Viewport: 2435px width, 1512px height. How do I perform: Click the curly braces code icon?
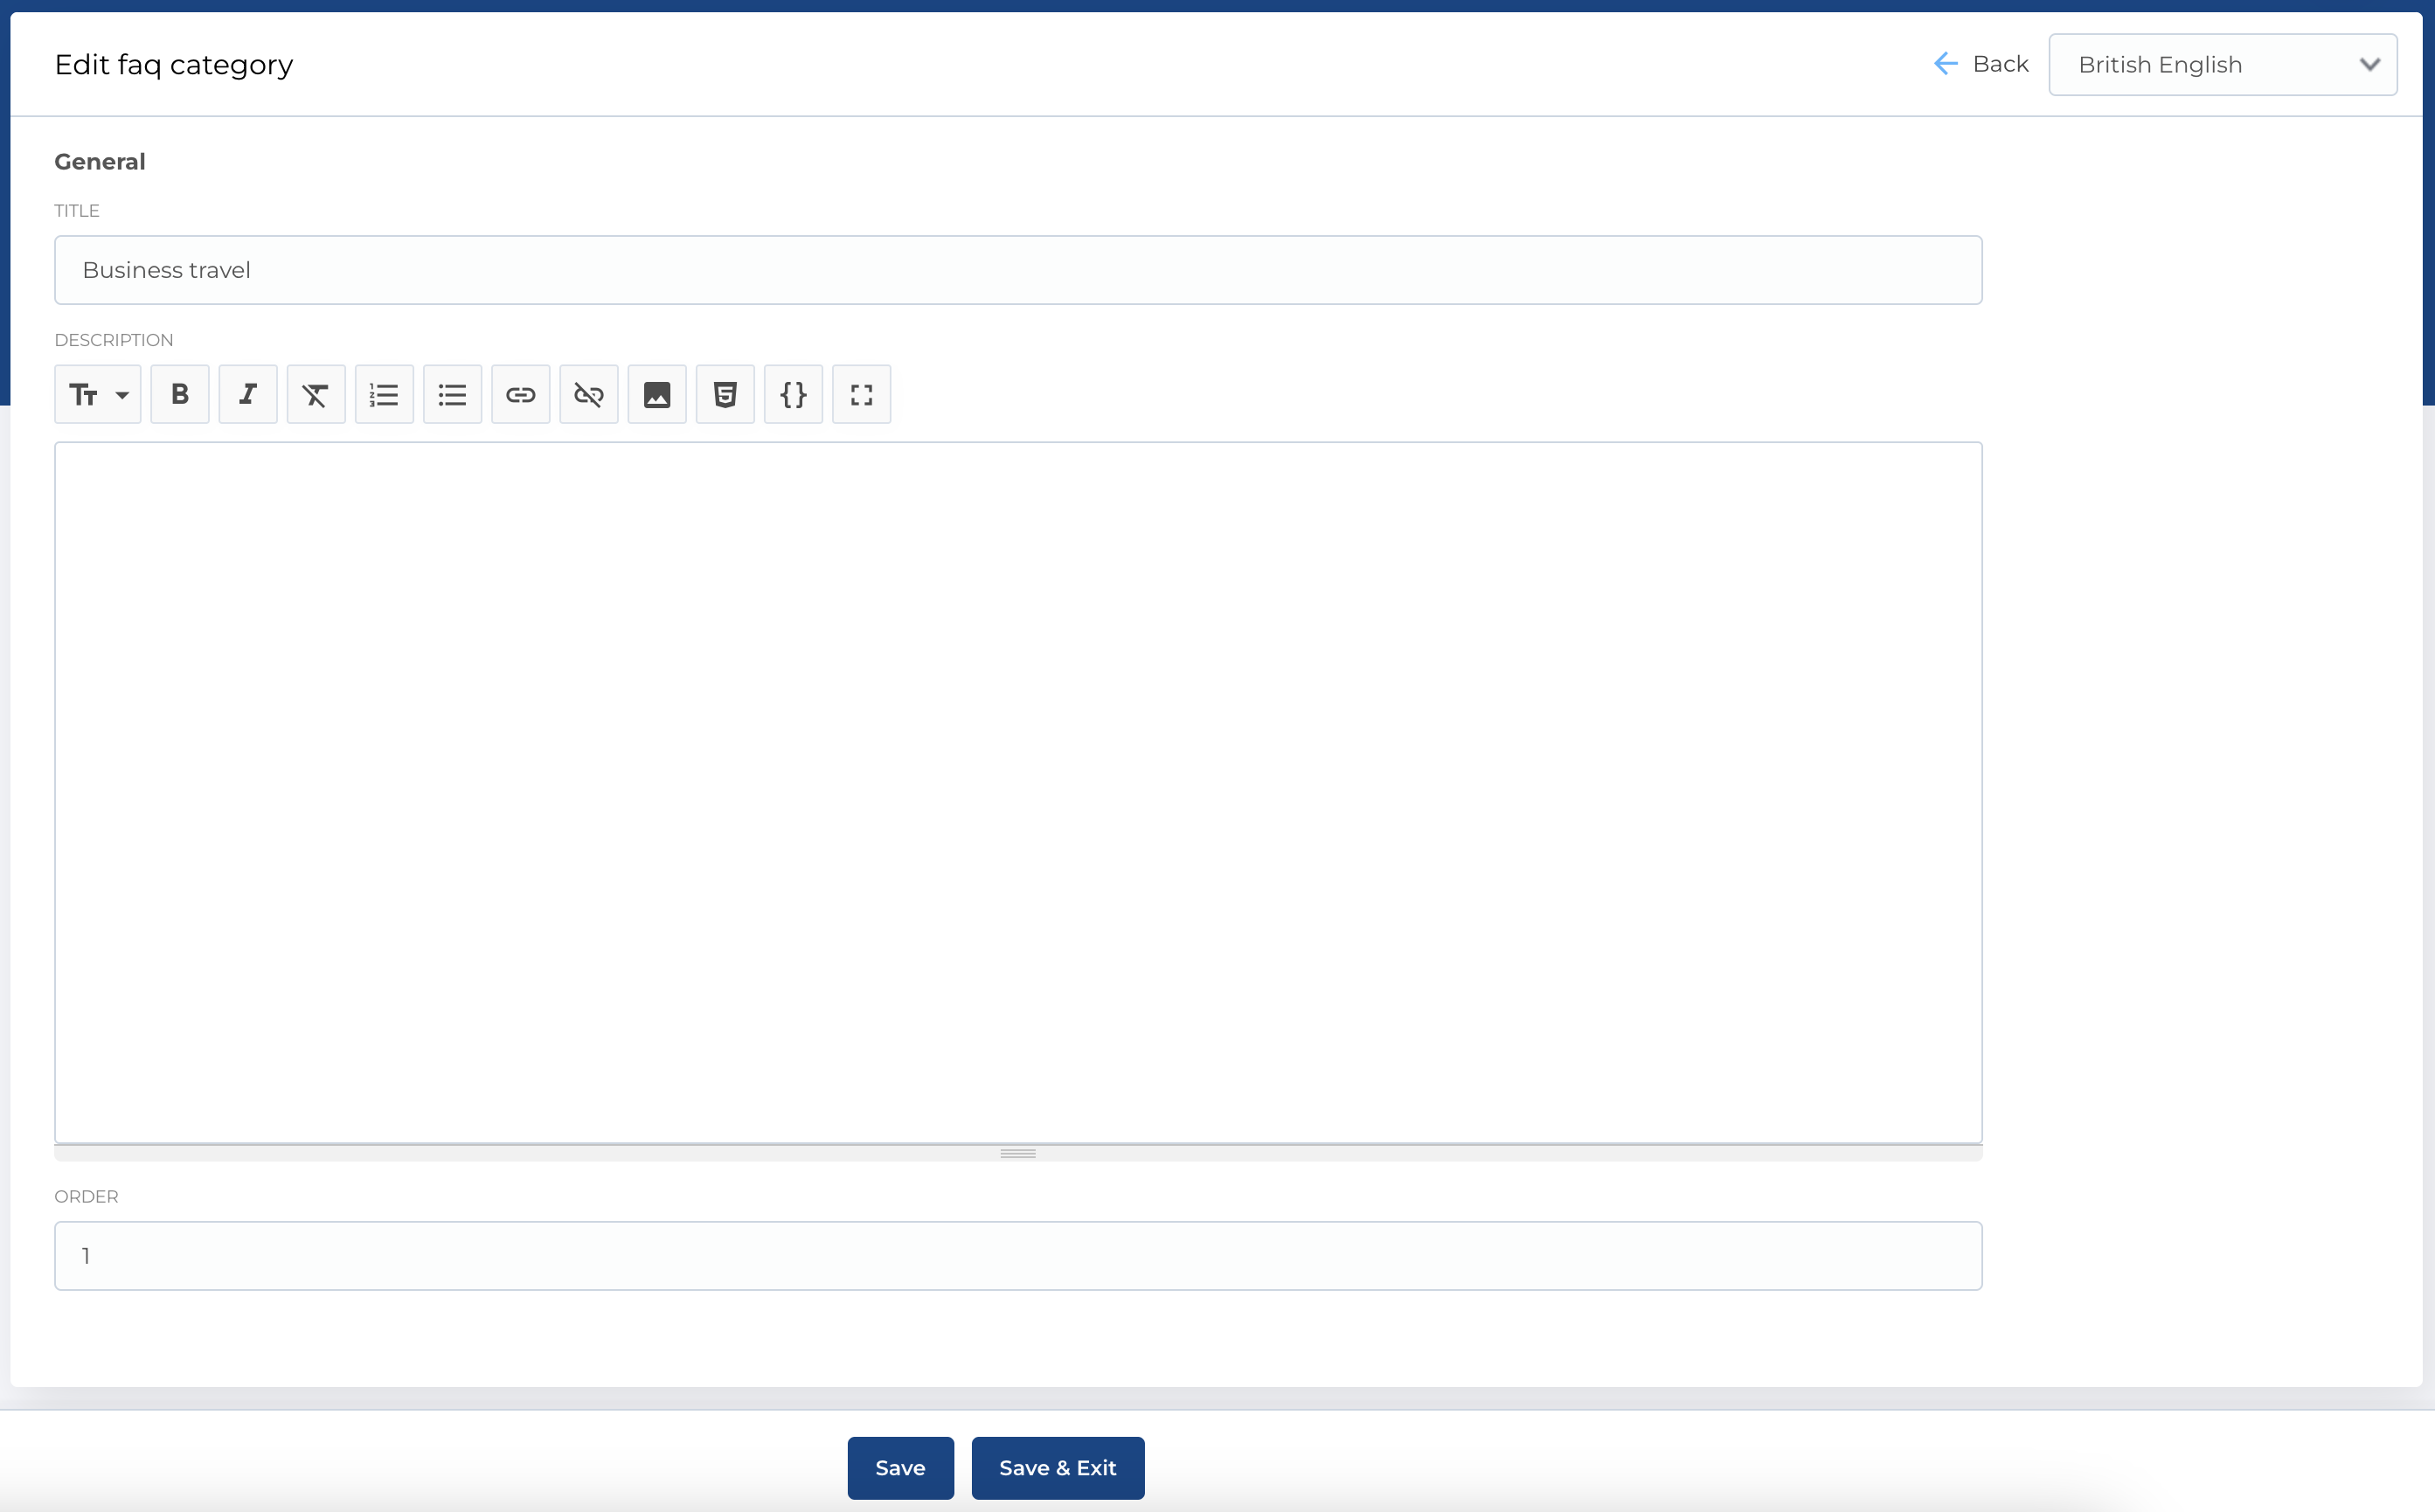click(x=793, y=394)
